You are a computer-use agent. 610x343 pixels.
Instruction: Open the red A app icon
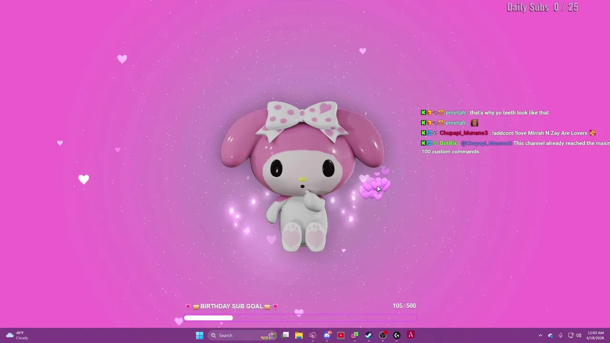(x=411, y=335)
